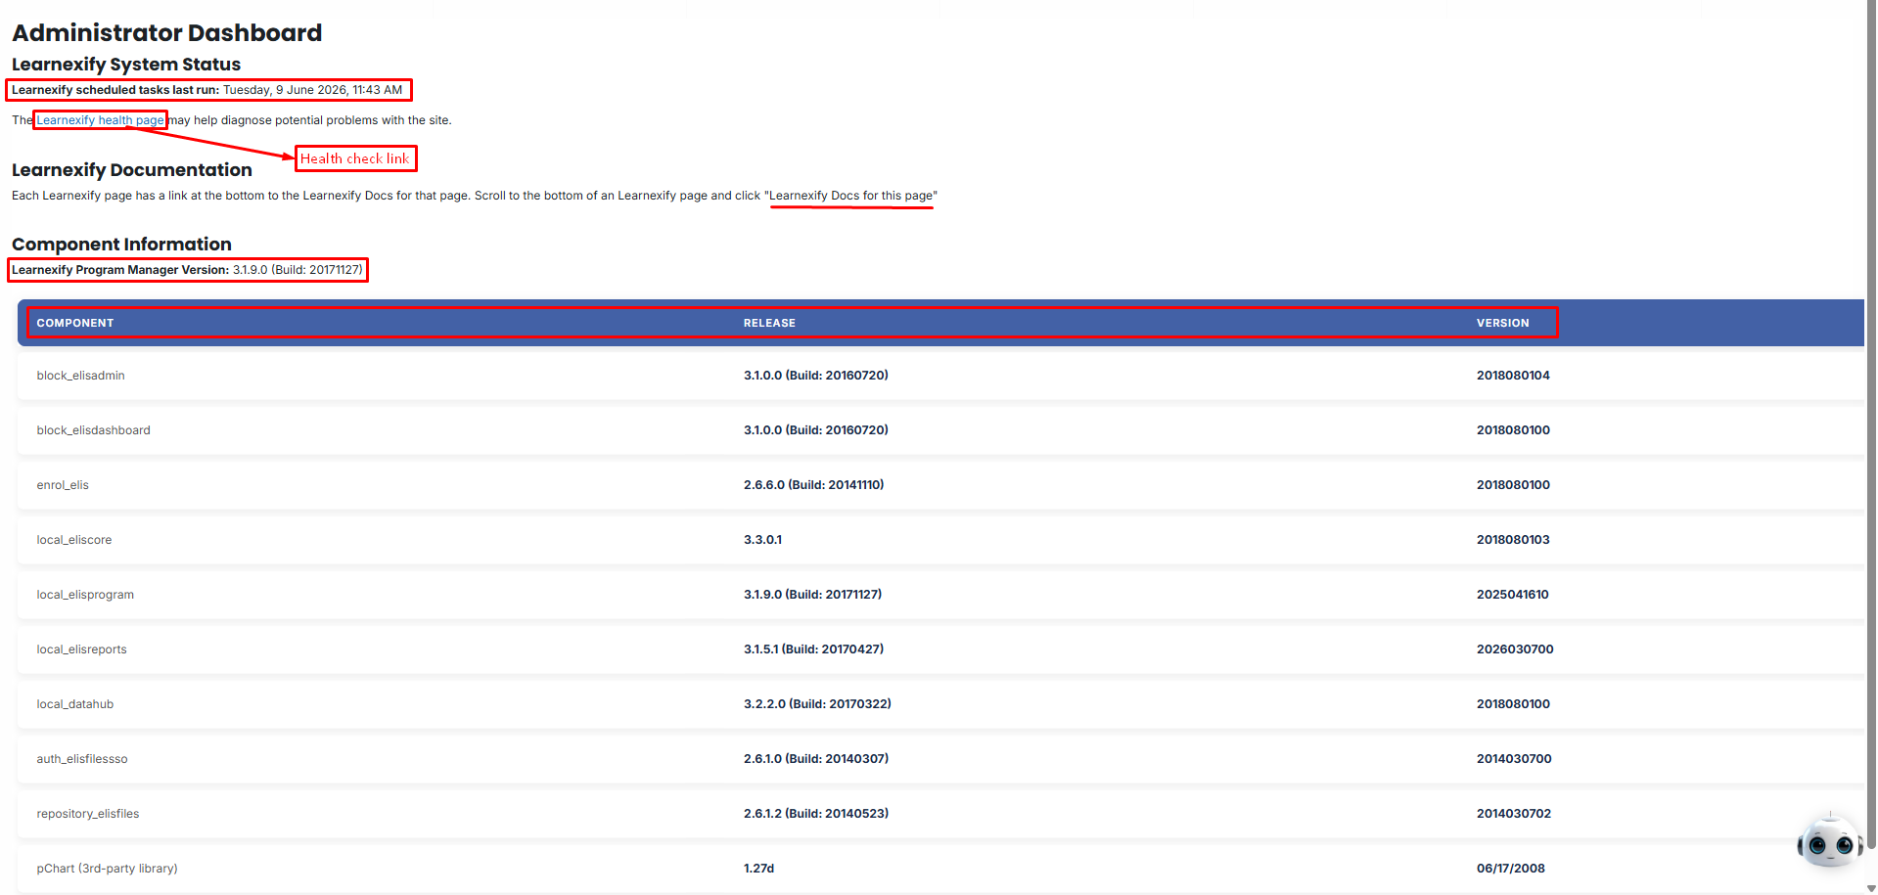Click the enrol_elis component entry
The image size is (1878, 895).
(63, 485)
